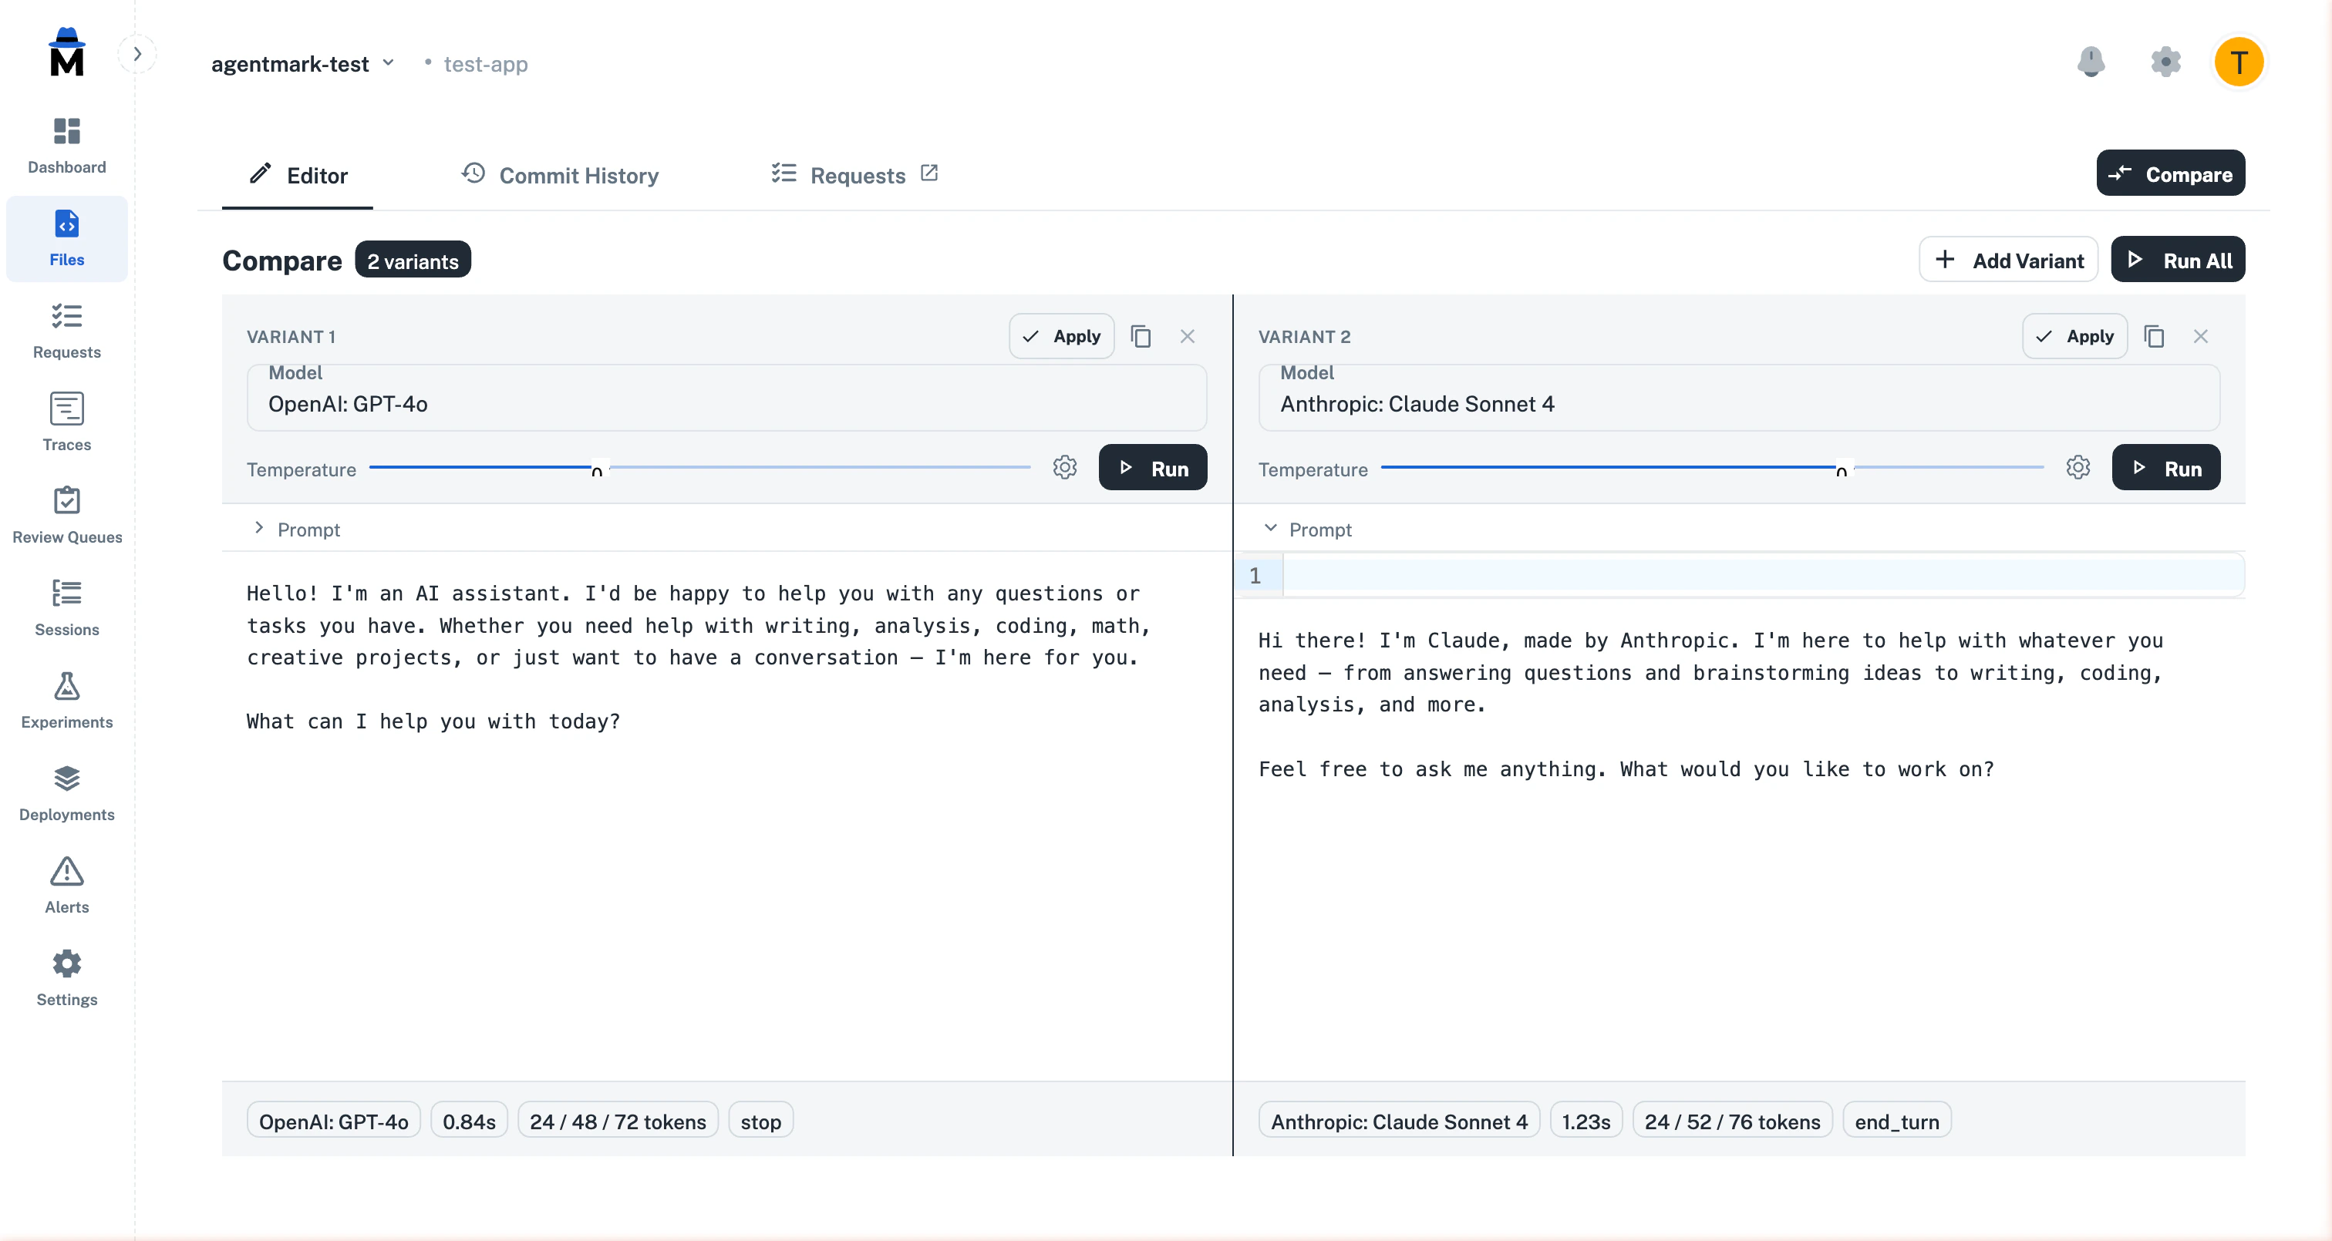The image size is (2332, 1241).
Task: Collapse the sidebar with the arrow toggle
Action: [137, 53]
